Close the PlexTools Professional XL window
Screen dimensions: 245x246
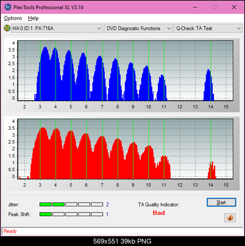click(234, 7)
